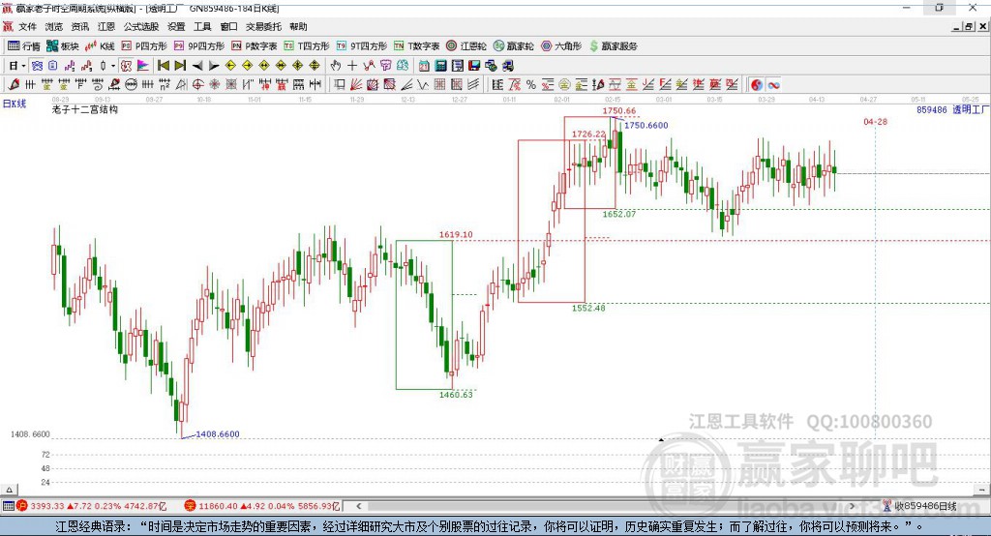Click the 日K线 period label
This screenshot has height=536, width=991.
tap(15, 104)
